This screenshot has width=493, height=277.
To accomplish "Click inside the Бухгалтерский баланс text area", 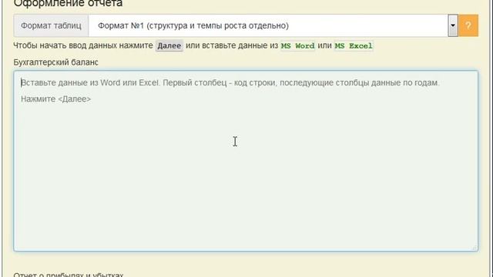I will [x=246, y=161].
